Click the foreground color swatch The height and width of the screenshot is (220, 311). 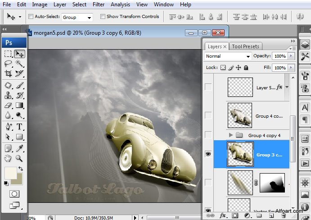point(9,173)
